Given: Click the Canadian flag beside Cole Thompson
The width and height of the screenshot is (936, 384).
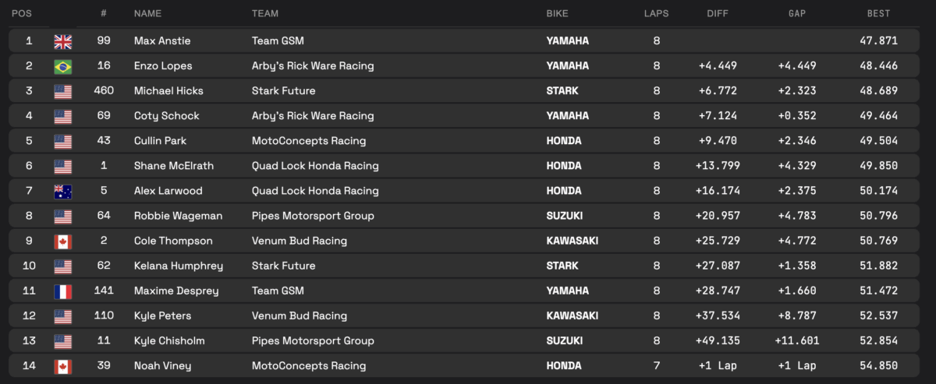Looking at the screenshot, I should [x=62, y=241].
